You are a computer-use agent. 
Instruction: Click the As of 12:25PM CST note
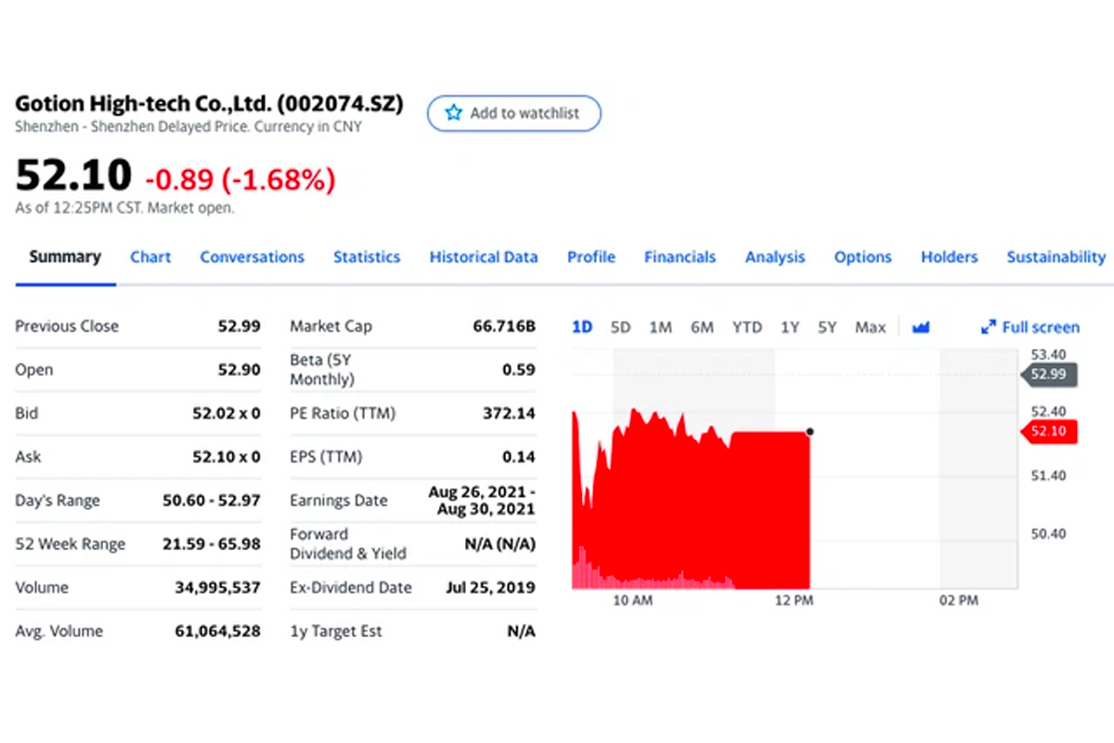coord(124,209)
